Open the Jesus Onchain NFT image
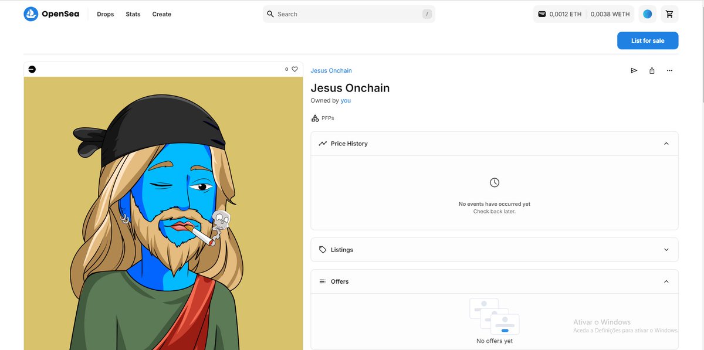 pos(164,213)
